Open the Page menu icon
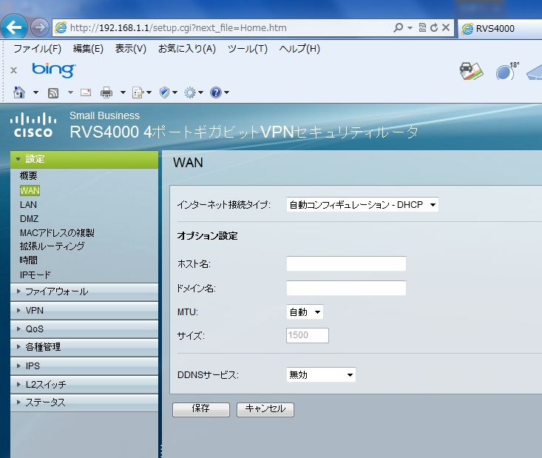 141,92
